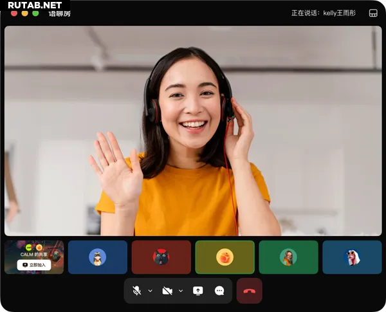Viewport: 386px width, 312px height.
Task: Select the olive participant tile with orange avatar
Action: pos(225,257)
